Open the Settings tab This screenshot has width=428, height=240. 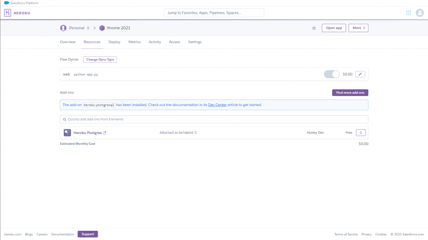click(195, 42)
